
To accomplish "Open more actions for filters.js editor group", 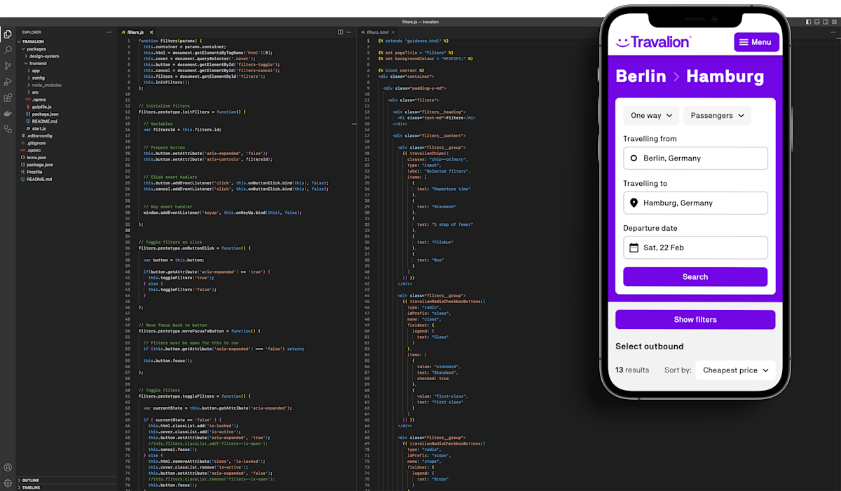I will [350, 32].
